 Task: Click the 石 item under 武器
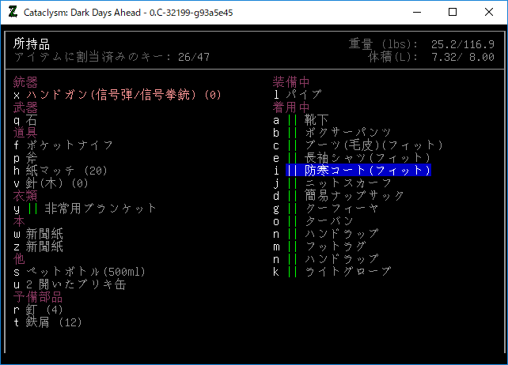point(31,120)
